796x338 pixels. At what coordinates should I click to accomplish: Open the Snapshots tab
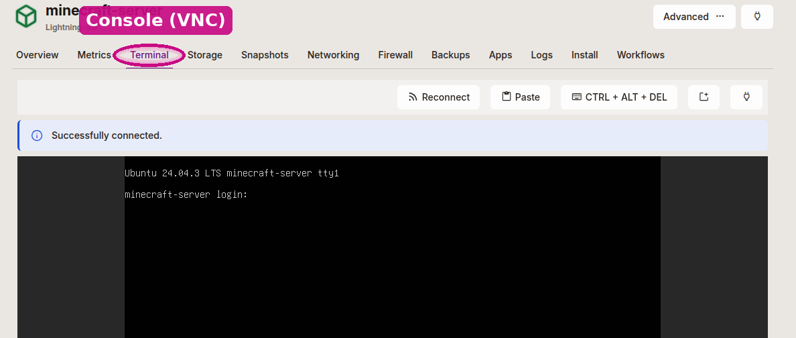(x=265, y=55)
